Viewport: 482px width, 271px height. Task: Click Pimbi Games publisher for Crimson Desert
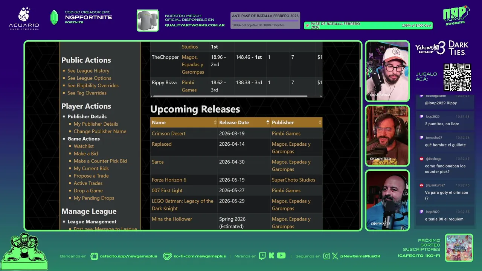tap(286, 134)
